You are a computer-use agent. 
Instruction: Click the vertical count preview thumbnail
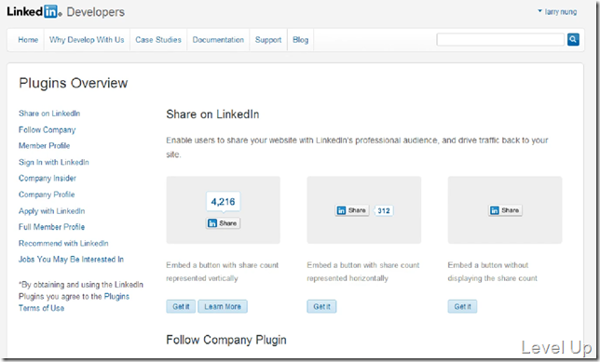click(223, 210)
